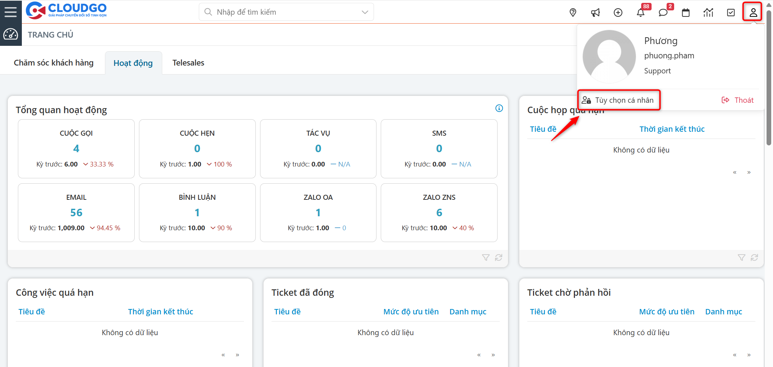Switch to the Telesales tab
This screenshot has height=367, width=773.
pyautogui.click(x=188, y=63)
